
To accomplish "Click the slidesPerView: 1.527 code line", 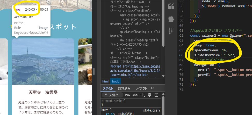I will (215, 55).
